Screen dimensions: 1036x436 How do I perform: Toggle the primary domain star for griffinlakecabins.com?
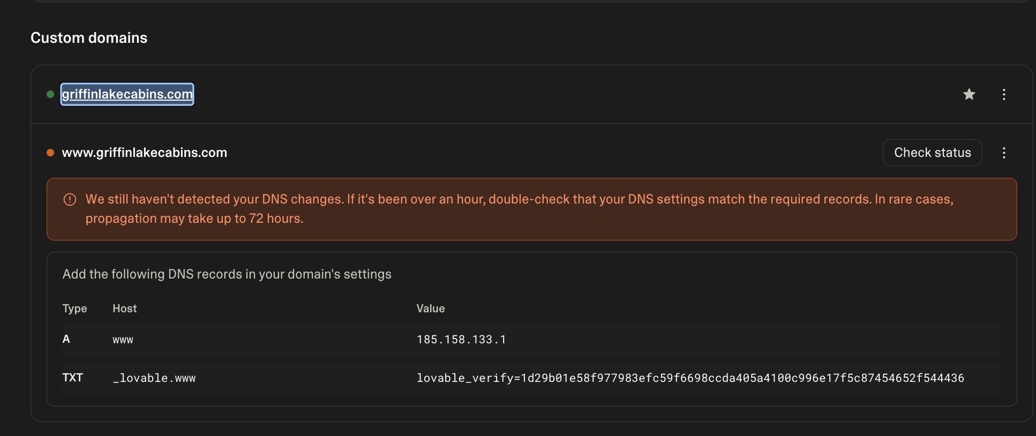969,94
